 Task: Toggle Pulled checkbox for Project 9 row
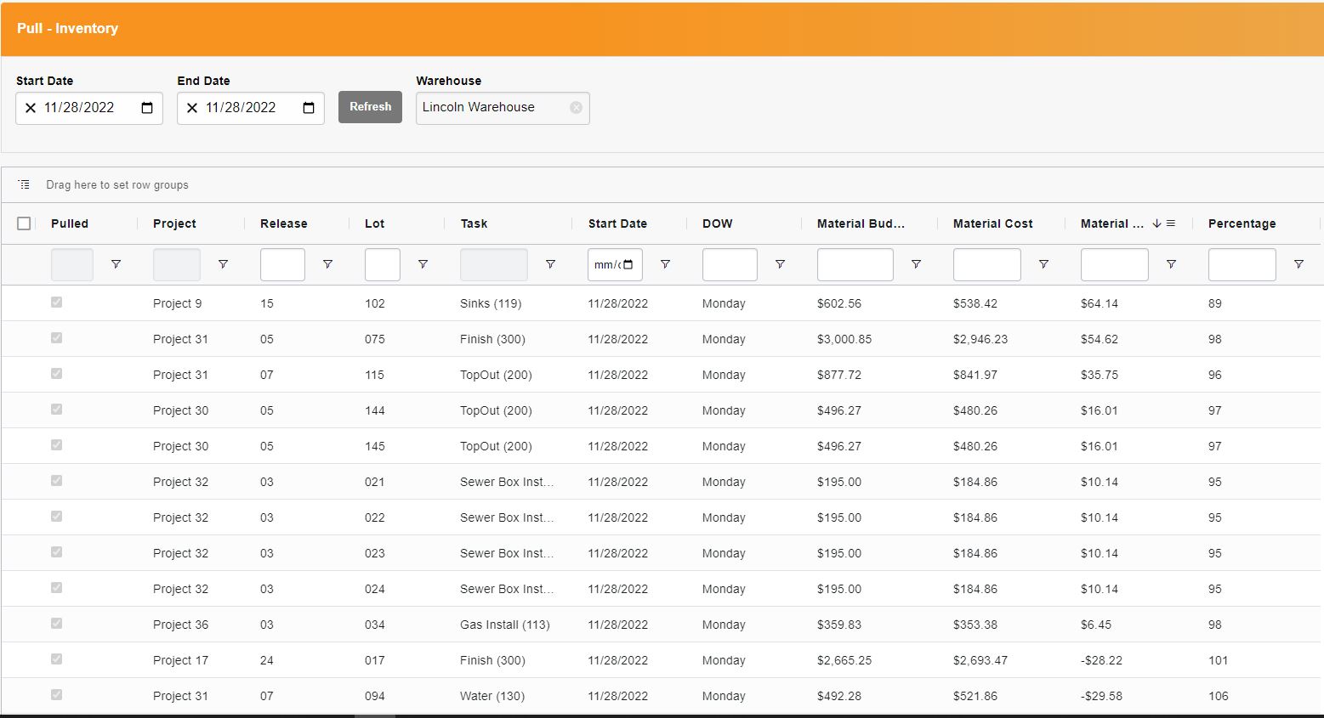tap(56, 302)
